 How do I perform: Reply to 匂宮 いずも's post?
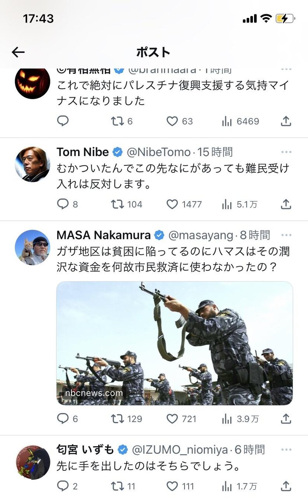click(x=63, y=486)
